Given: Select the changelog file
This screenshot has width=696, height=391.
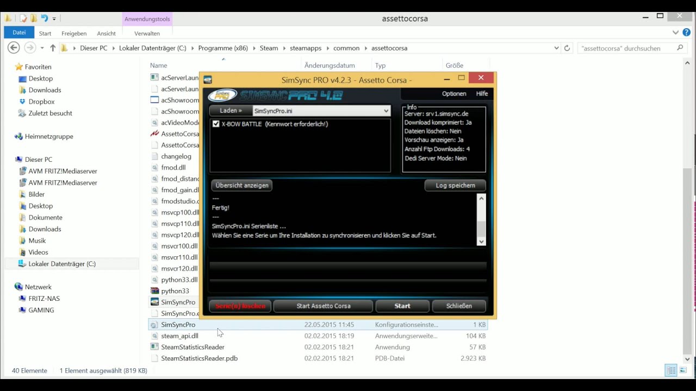Looking at the screenshot, I should pos(176,156).
